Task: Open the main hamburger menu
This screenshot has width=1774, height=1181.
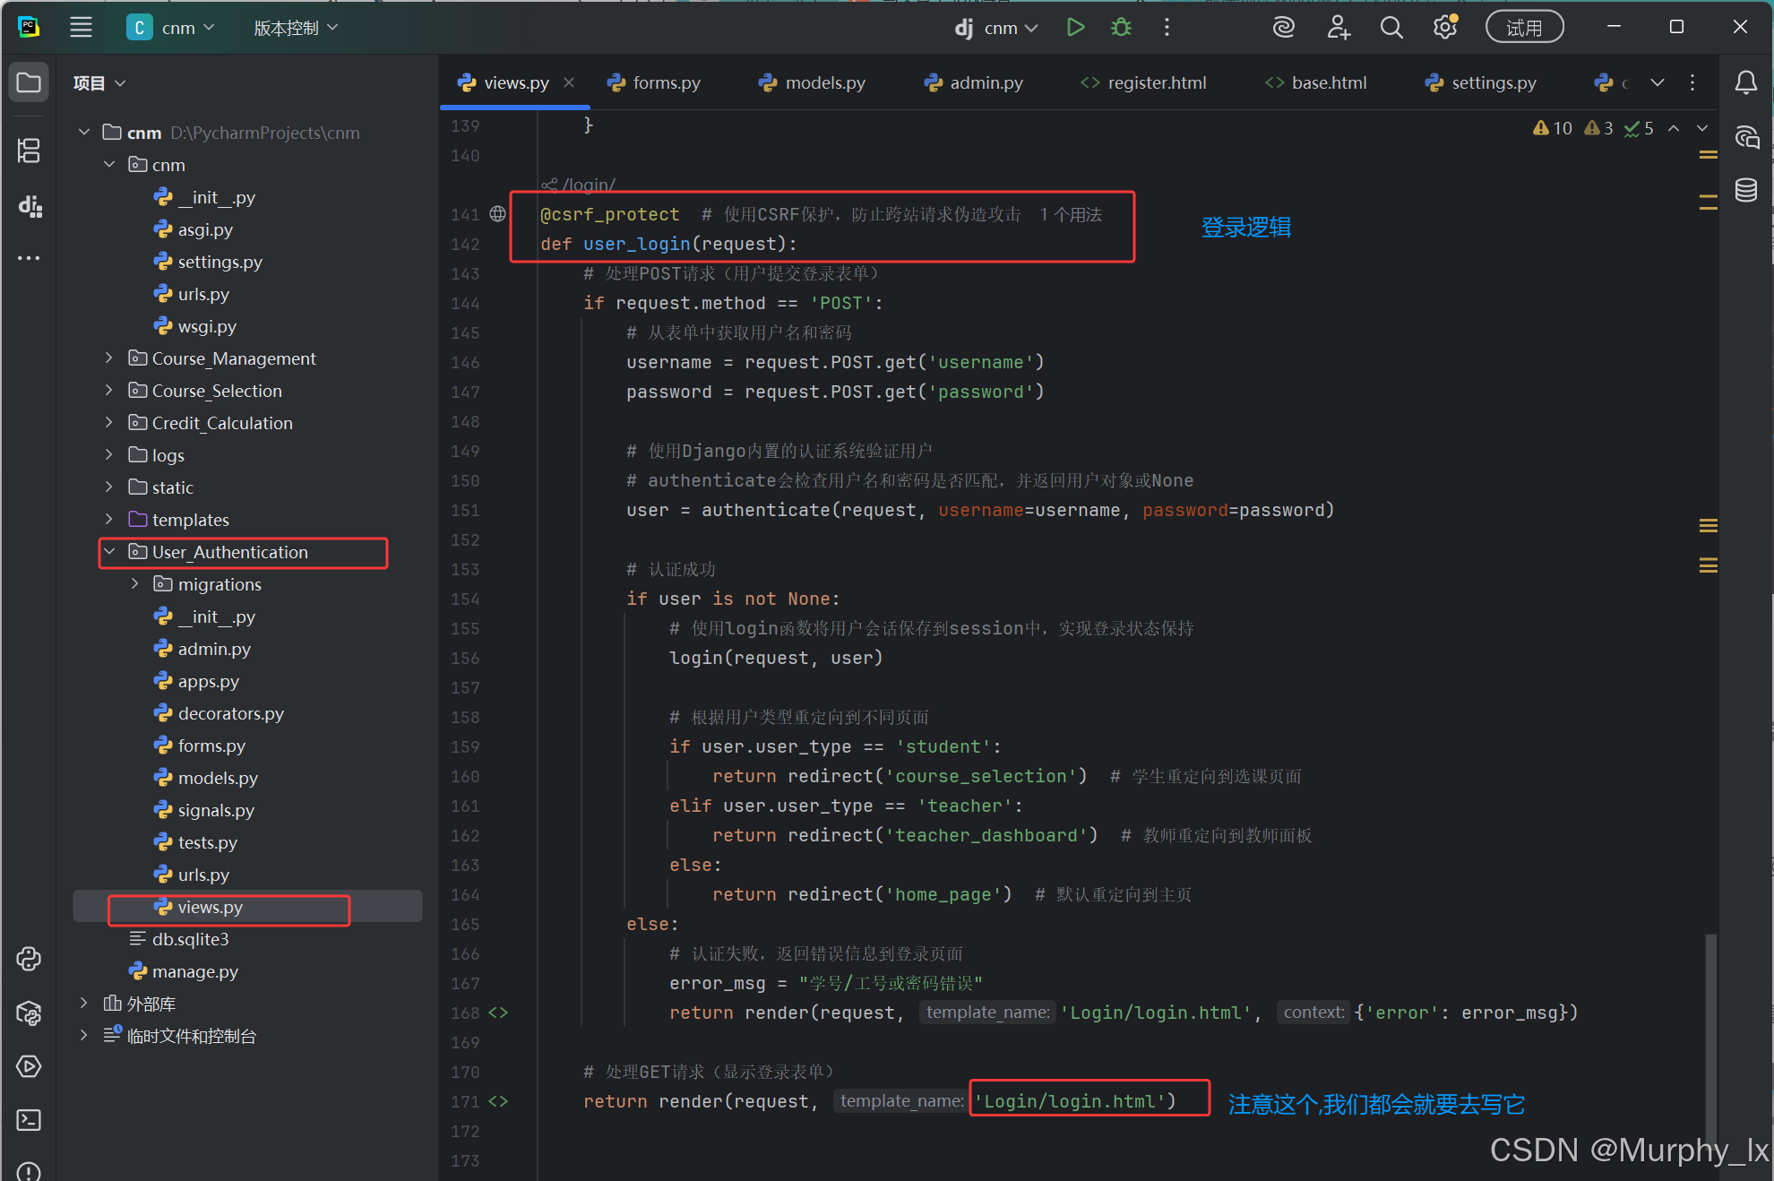Action: point(82,28)
